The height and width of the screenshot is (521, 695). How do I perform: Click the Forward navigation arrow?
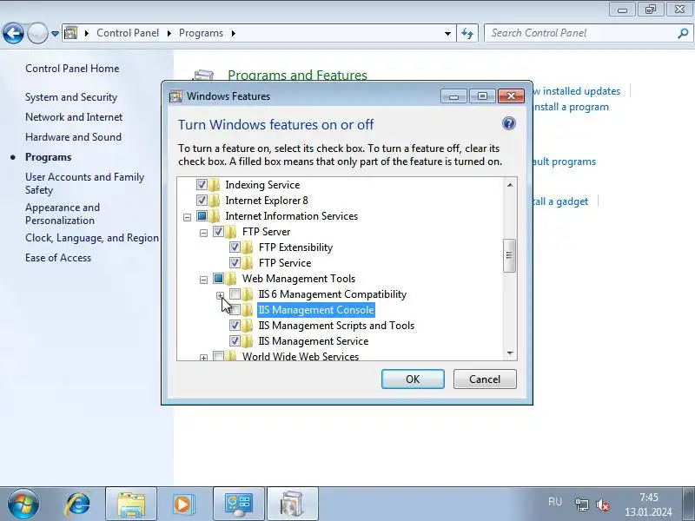coord(37,33)
